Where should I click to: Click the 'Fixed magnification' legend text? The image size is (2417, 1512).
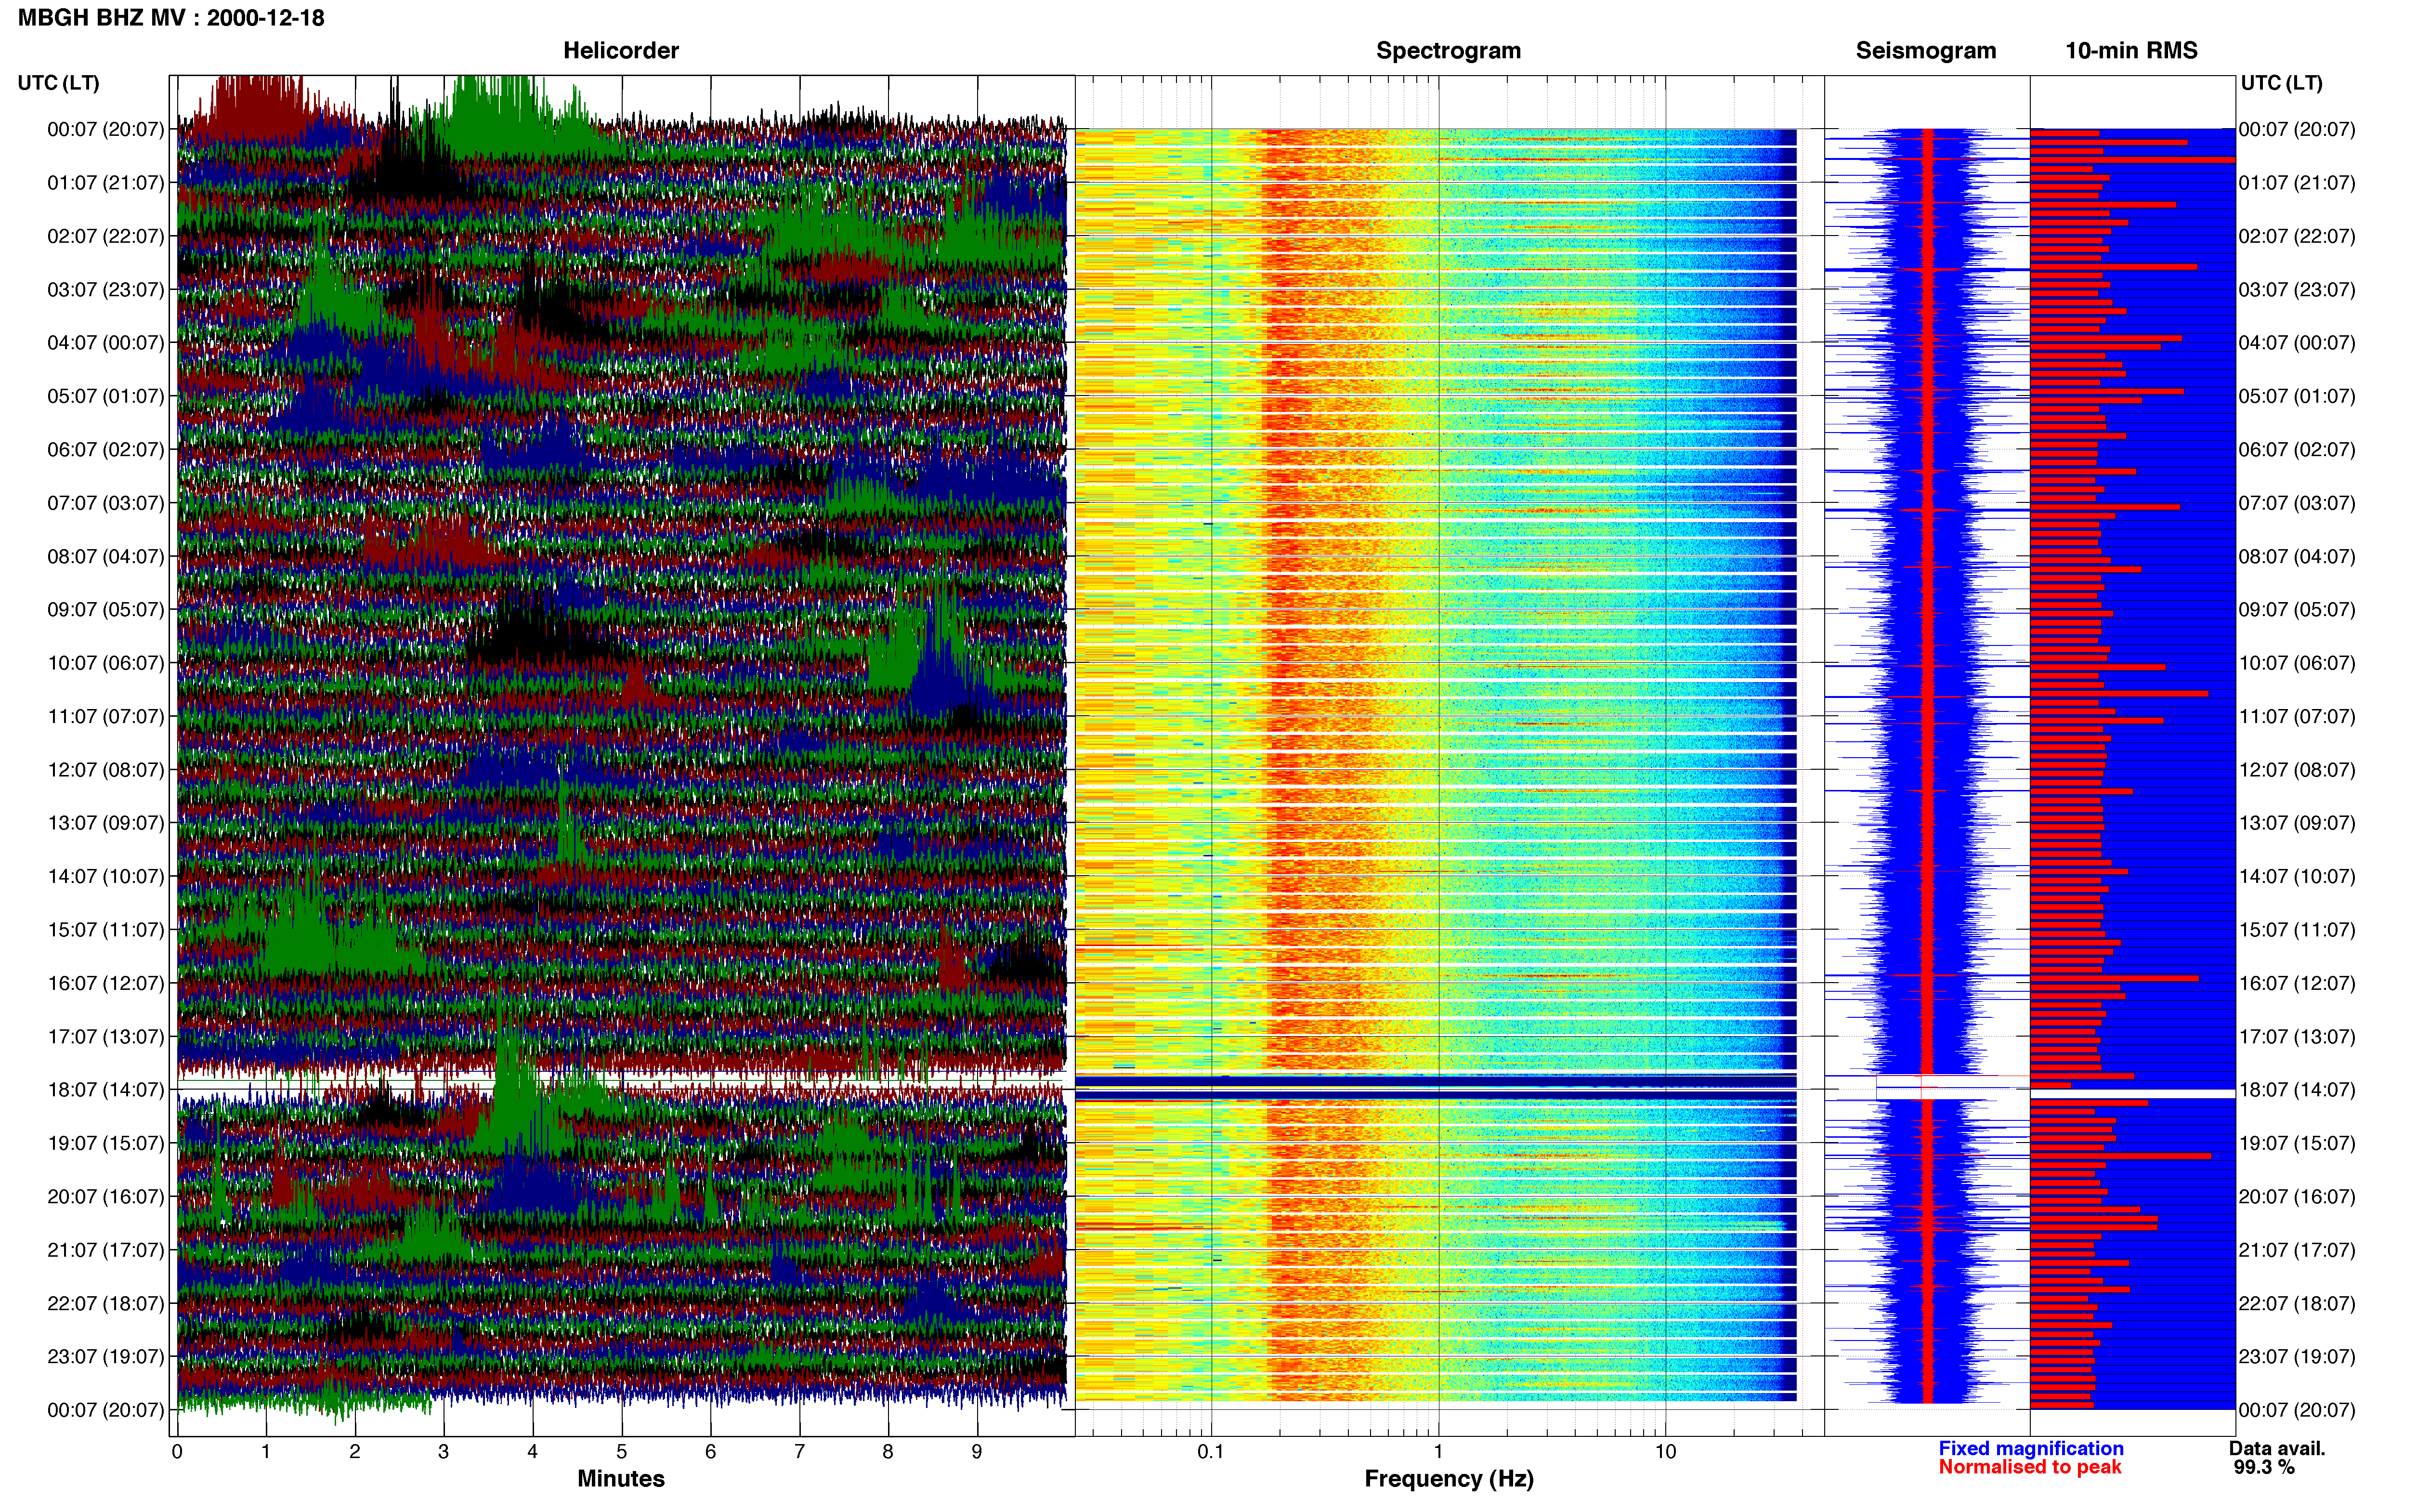2030,1448
